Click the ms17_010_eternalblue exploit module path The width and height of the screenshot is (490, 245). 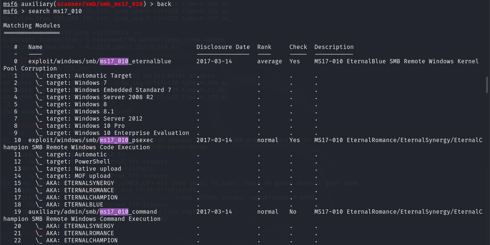tap(100, 61)
